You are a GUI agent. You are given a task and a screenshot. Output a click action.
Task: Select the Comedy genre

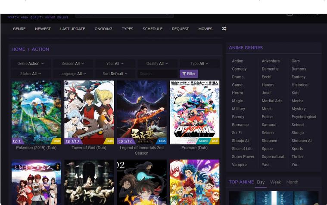[x=239, y=69]
